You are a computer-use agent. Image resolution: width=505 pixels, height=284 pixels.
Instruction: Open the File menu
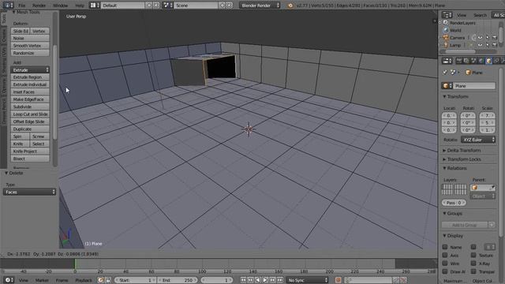click(21, 6)
